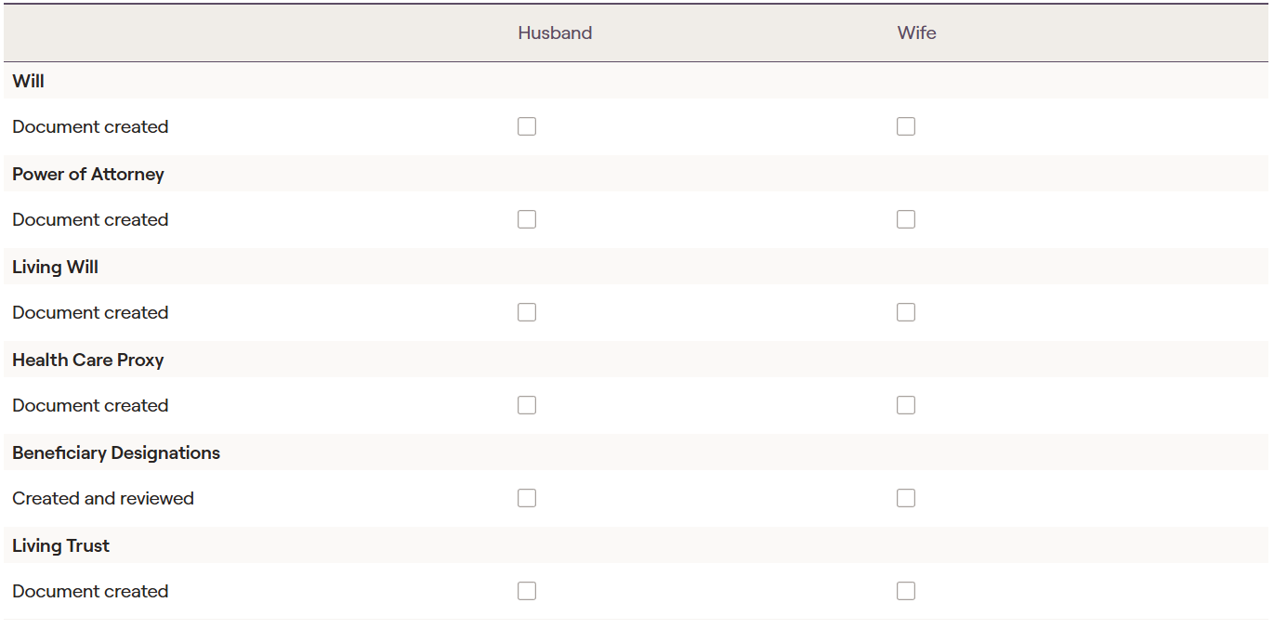Enable Wife's Health Care Proxy checkbox
The width and height of the screenshot is (1274, 629).
coord(906,405)
